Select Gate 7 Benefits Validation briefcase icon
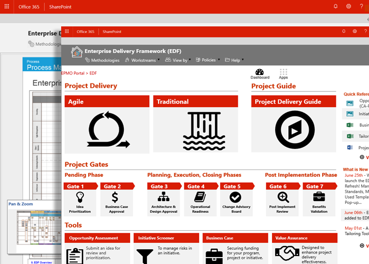This screenshot has width=369, height=264. click(x=319, y=197)
